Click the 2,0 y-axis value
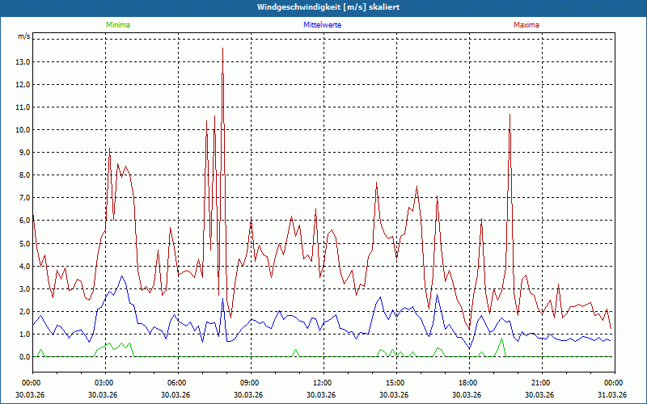Screen dimensions: 647x404 24,312
